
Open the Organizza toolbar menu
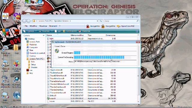click(x=30, y=31)
